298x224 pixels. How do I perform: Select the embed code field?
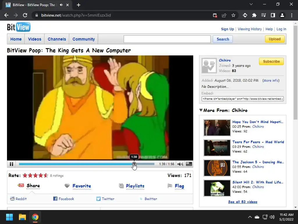pos(242,99)
